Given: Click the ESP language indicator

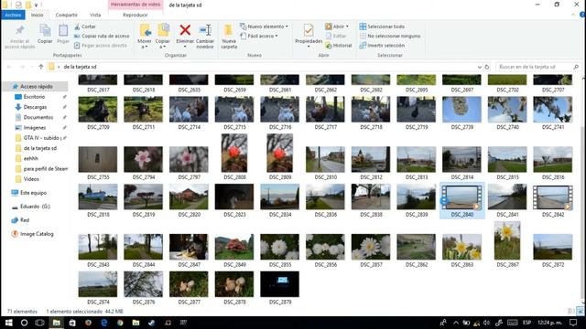Looking at the screenshot, I should (526, 323).
